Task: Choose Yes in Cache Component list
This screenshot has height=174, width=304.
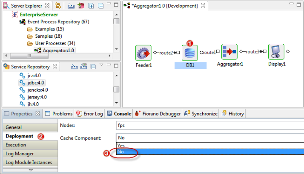Action: (210, 146)
